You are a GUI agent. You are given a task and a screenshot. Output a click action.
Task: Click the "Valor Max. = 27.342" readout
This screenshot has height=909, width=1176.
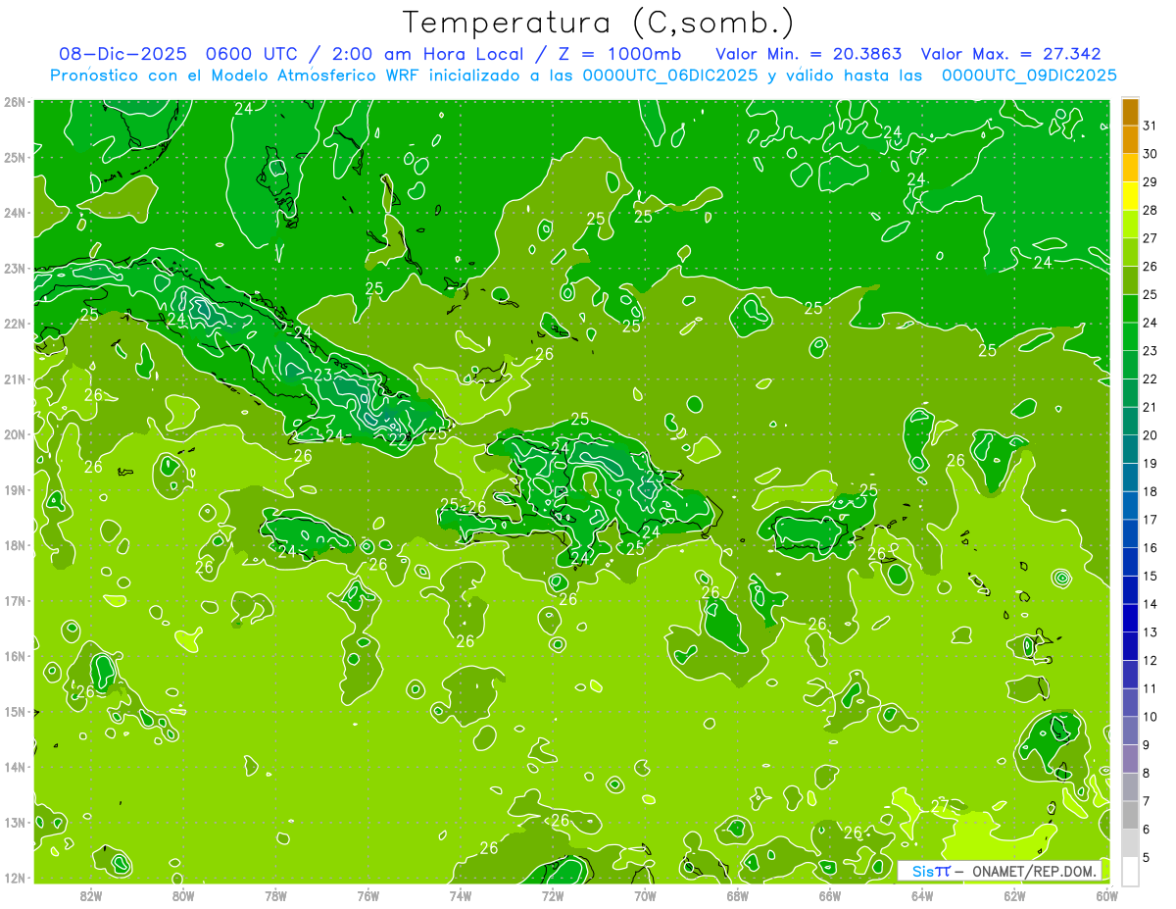click(x=1010, y=54)
